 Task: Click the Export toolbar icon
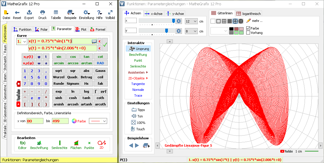tap(29, 12)
